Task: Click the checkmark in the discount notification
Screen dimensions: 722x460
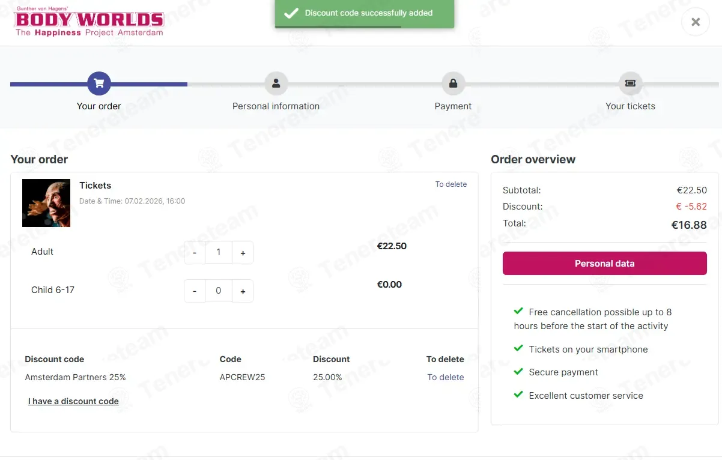Action: coord(291,13)
